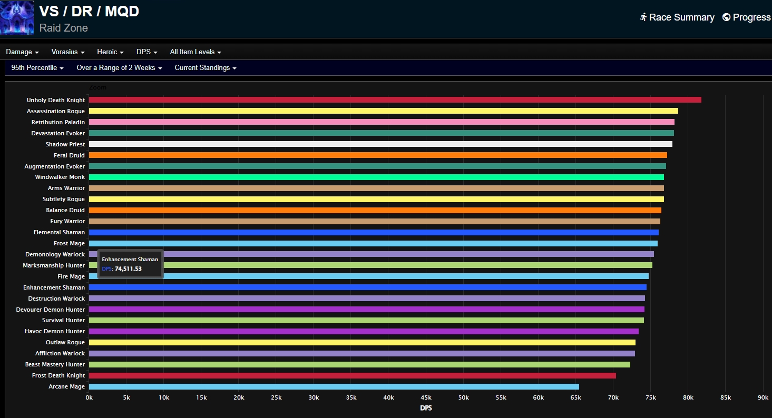The image size is (772, 418).
Task: Click the DPS axis title below chart
Action: pos(426,408)
